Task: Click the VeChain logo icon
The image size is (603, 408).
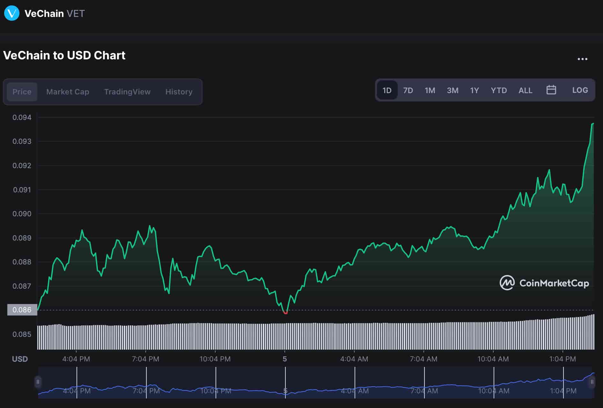Action: click(11, 13)
